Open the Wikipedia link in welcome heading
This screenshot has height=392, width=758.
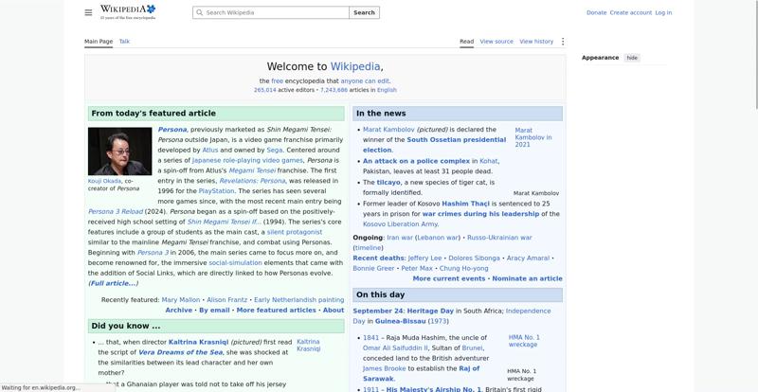click(355, 66)
